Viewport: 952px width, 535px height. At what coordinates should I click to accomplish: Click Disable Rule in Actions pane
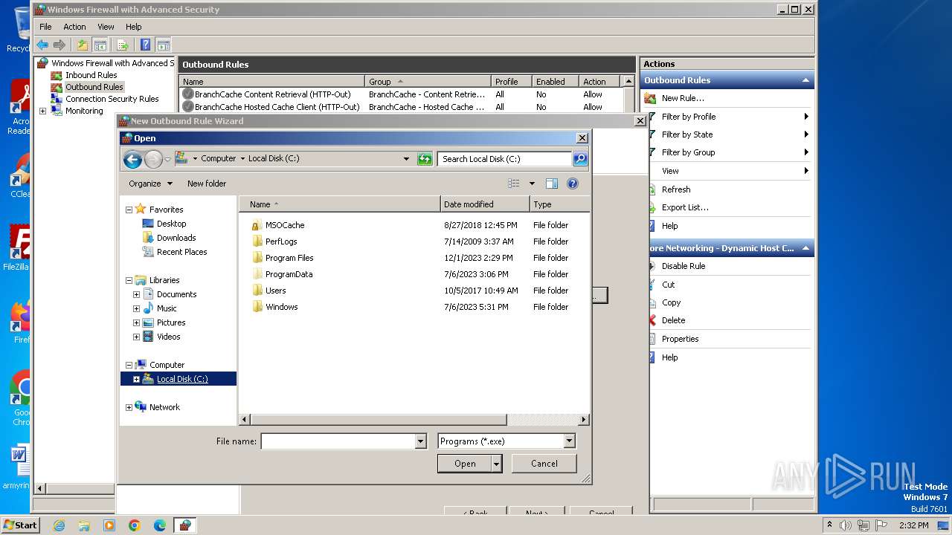684,266
